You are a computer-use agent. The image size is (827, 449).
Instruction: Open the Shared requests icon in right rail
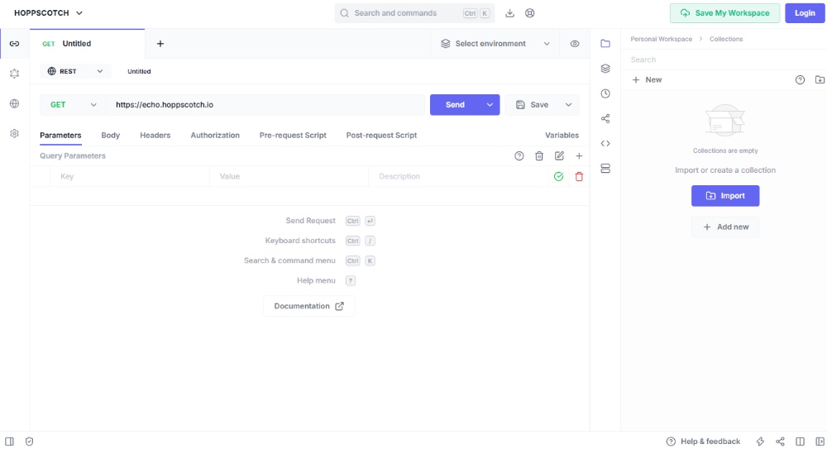(605, 119)
